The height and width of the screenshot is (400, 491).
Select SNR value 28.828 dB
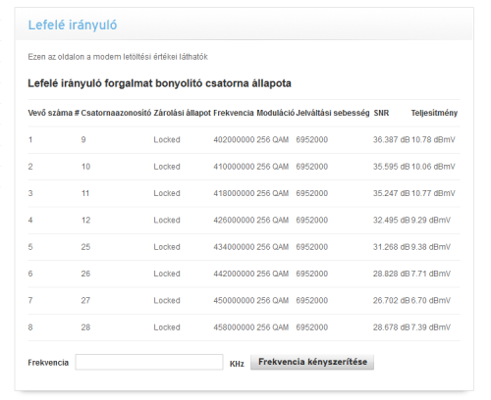pyautogui.click(x=391, y=274)
